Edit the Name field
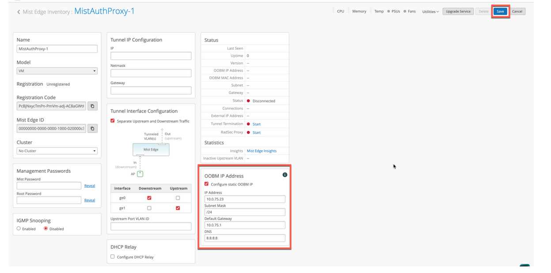The width and height of the screenshot is (551, 273). [x=57, y=49]
